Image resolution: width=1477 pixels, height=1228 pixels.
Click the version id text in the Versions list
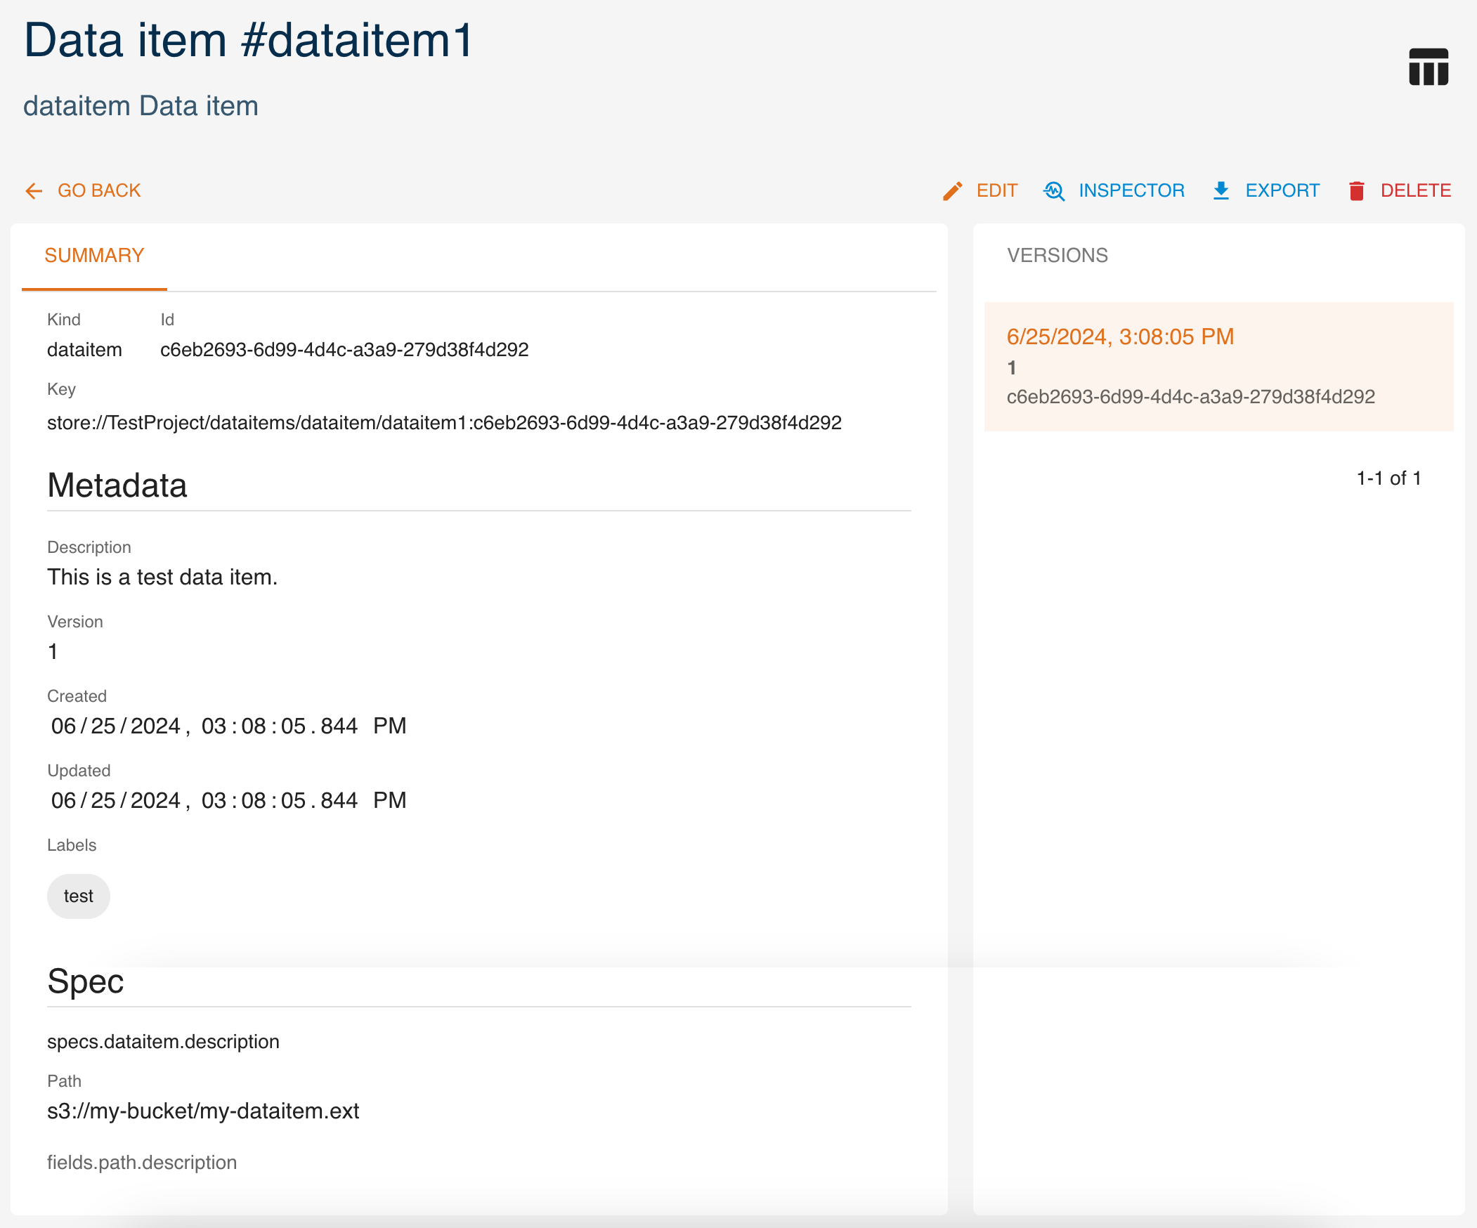(x=1191, y=397)
